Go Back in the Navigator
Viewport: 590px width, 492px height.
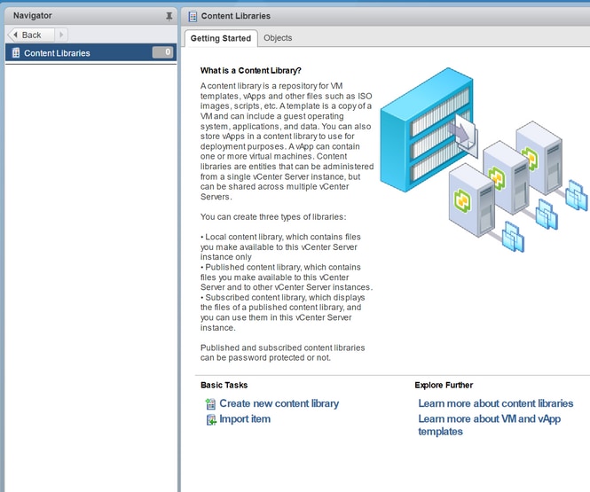pos(31,35)
